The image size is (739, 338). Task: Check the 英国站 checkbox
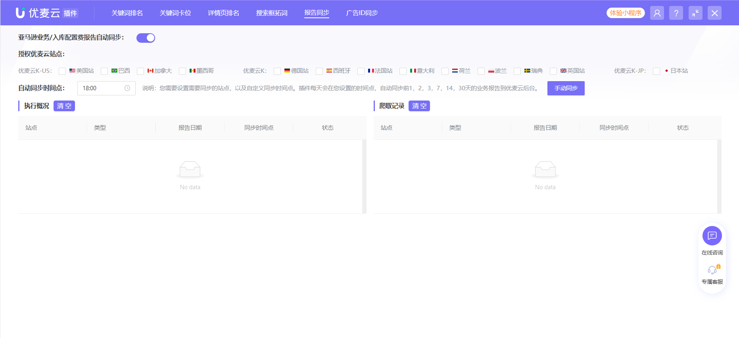coord(553,71)
